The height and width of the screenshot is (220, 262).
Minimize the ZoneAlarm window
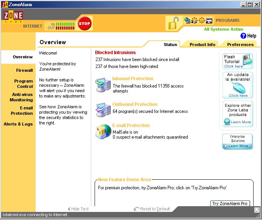pos(243,4)
